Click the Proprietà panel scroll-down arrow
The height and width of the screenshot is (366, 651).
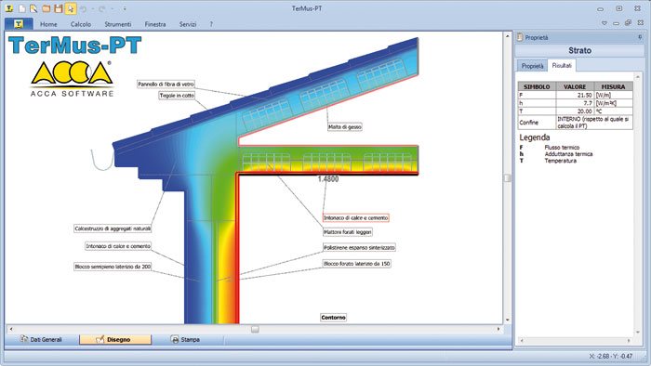coord(638,333)
